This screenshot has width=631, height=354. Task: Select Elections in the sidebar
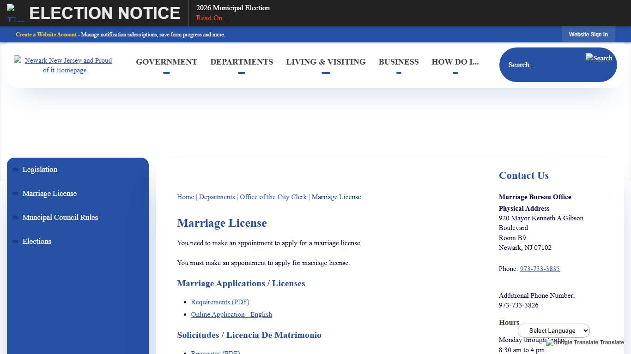pyautogui.click(x=36, y=241)
